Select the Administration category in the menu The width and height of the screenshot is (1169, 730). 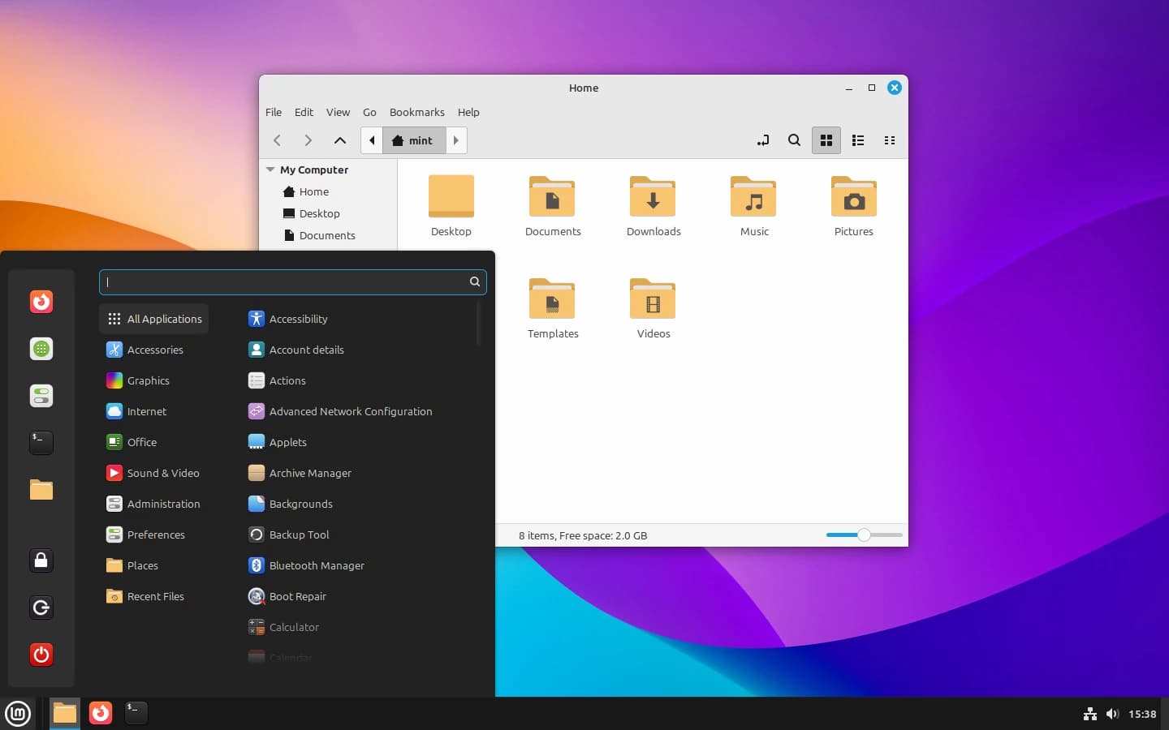pyautogui.click(x=163, y=504)
